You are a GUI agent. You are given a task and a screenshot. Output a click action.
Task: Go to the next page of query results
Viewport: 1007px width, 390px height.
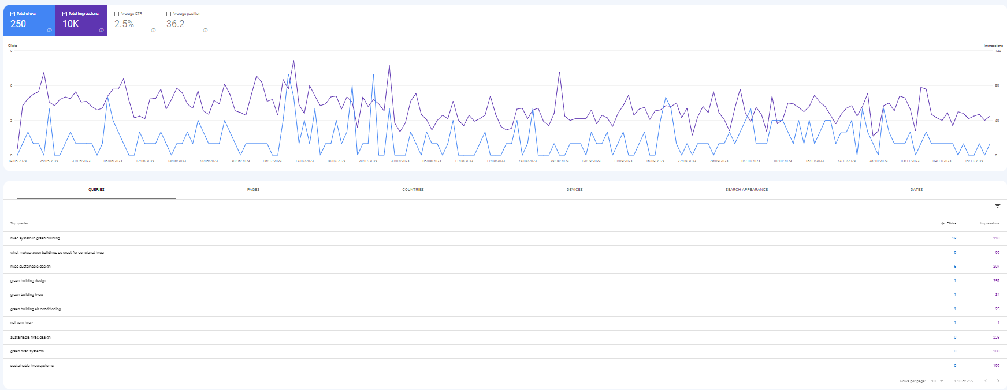coord(998,381)
